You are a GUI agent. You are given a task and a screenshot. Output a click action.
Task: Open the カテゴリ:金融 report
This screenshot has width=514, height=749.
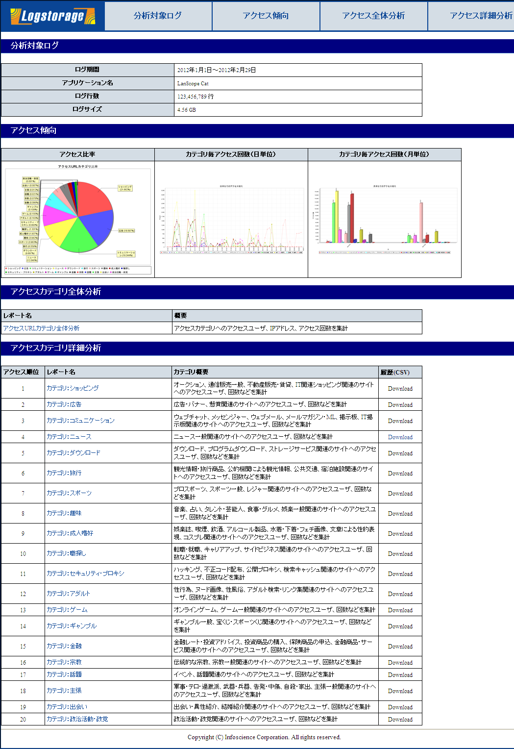(x=64, y=646)
